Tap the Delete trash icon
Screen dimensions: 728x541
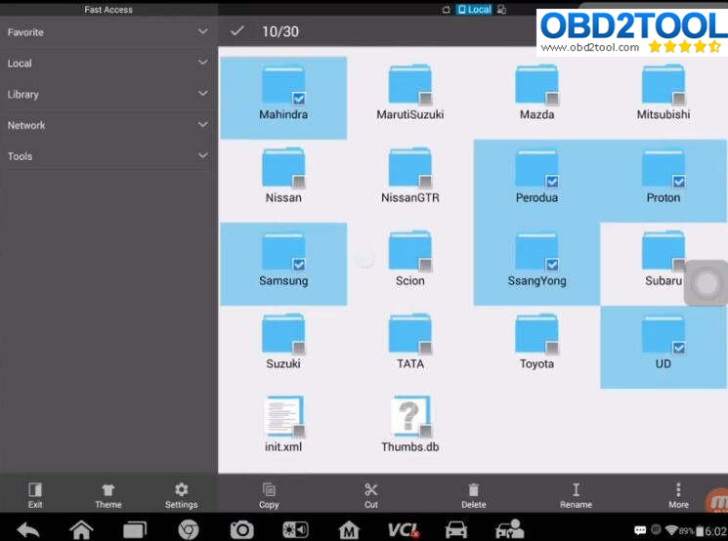pyautogui.click(x=473, y=490)
